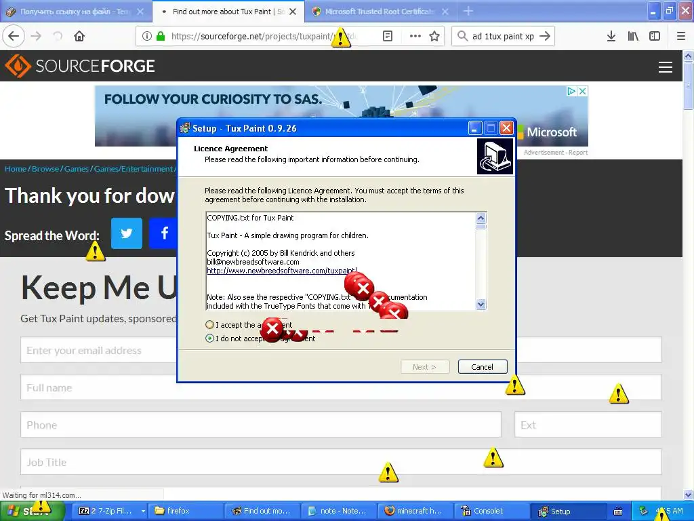Select I do not accept the agreement
Viewport: 694px width, 521px height.
(210, 338)
